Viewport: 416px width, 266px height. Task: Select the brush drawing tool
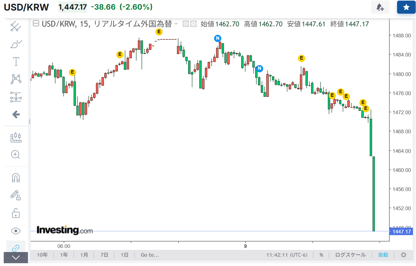pyautogui.click(x=16, y=44)
